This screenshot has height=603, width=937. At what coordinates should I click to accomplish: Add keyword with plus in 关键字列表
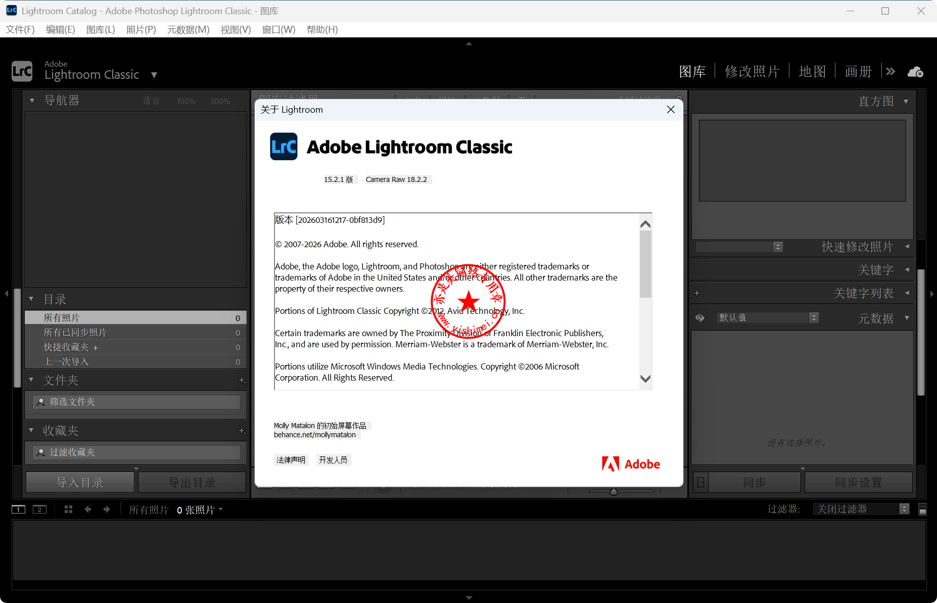(697, 293)
